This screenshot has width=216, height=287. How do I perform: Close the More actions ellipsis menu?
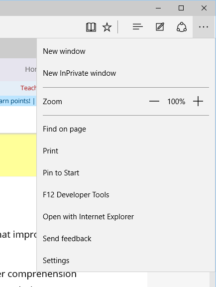pos(204,27)
